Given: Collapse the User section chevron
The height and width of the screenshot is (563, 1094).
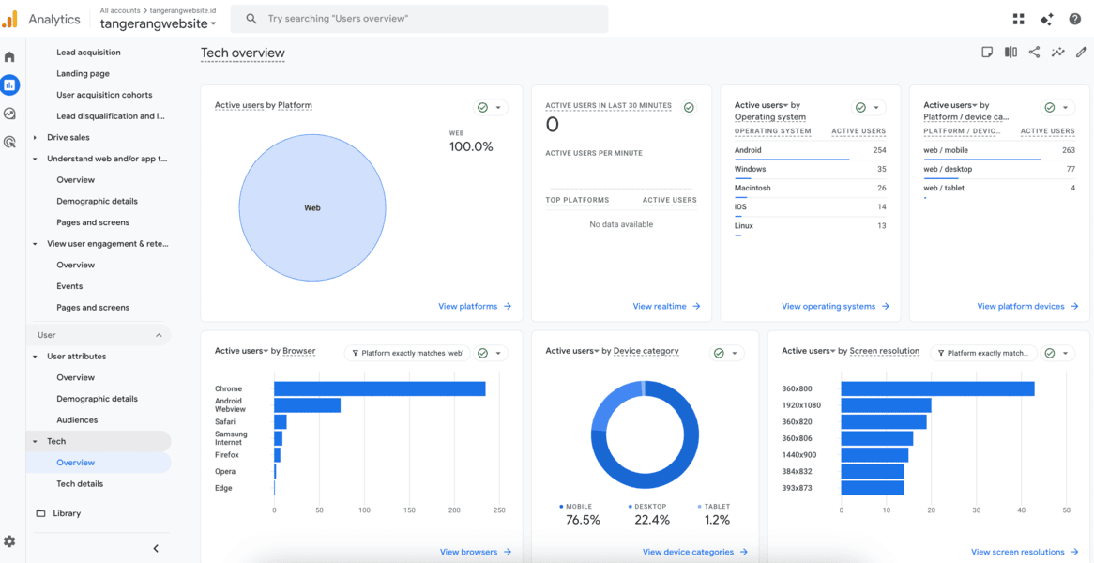Looking at the screenshot, I should pyautogui.click(x=159, y=335).
